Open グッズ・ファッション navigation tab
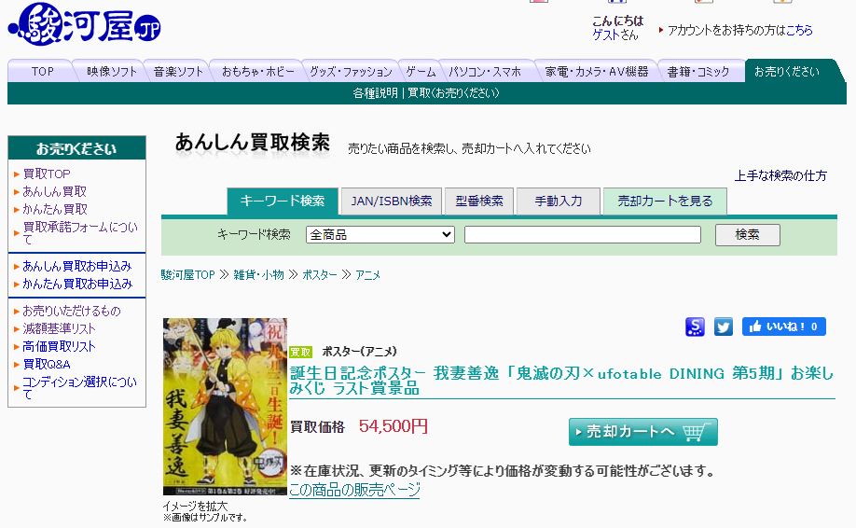Viewport: 856px width, 528px height. point(351,71)
